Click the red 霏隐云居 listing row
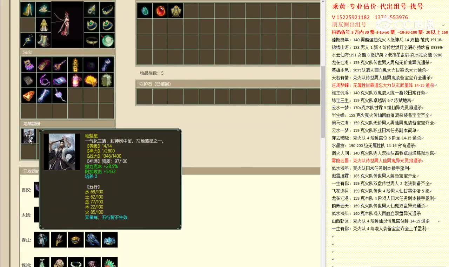 378,160
